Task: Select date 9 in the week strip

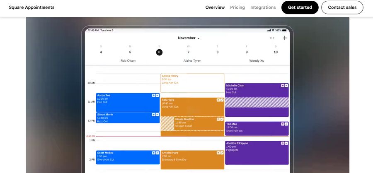Action: click(x=247, y=52)
